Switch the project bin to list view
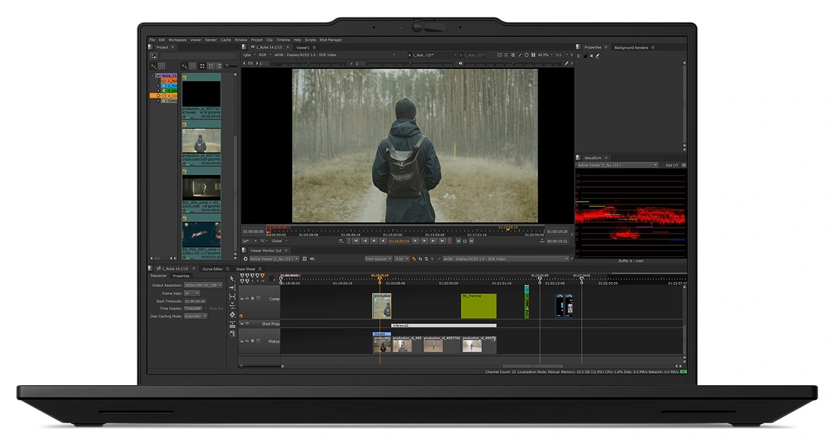The height and width of the screenshot is (445, 834). [x=219, y=66]
